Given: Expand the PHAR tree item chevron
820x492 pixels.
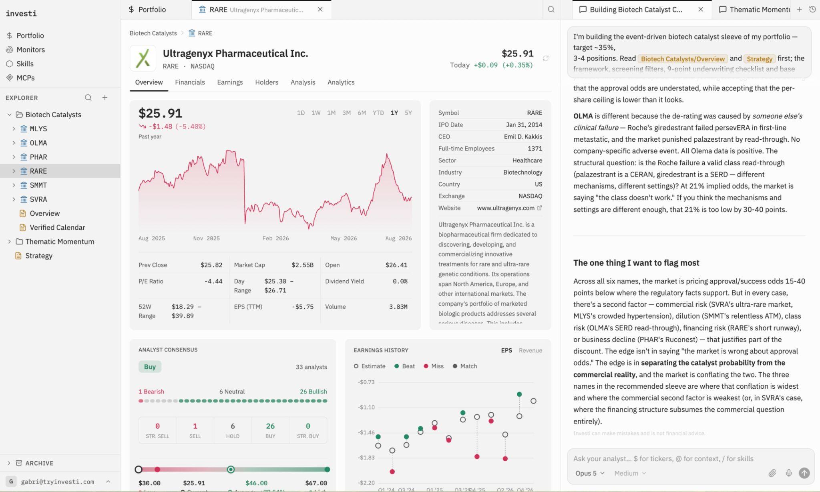Looking at the screenshot, I should [x=14, y=157].
